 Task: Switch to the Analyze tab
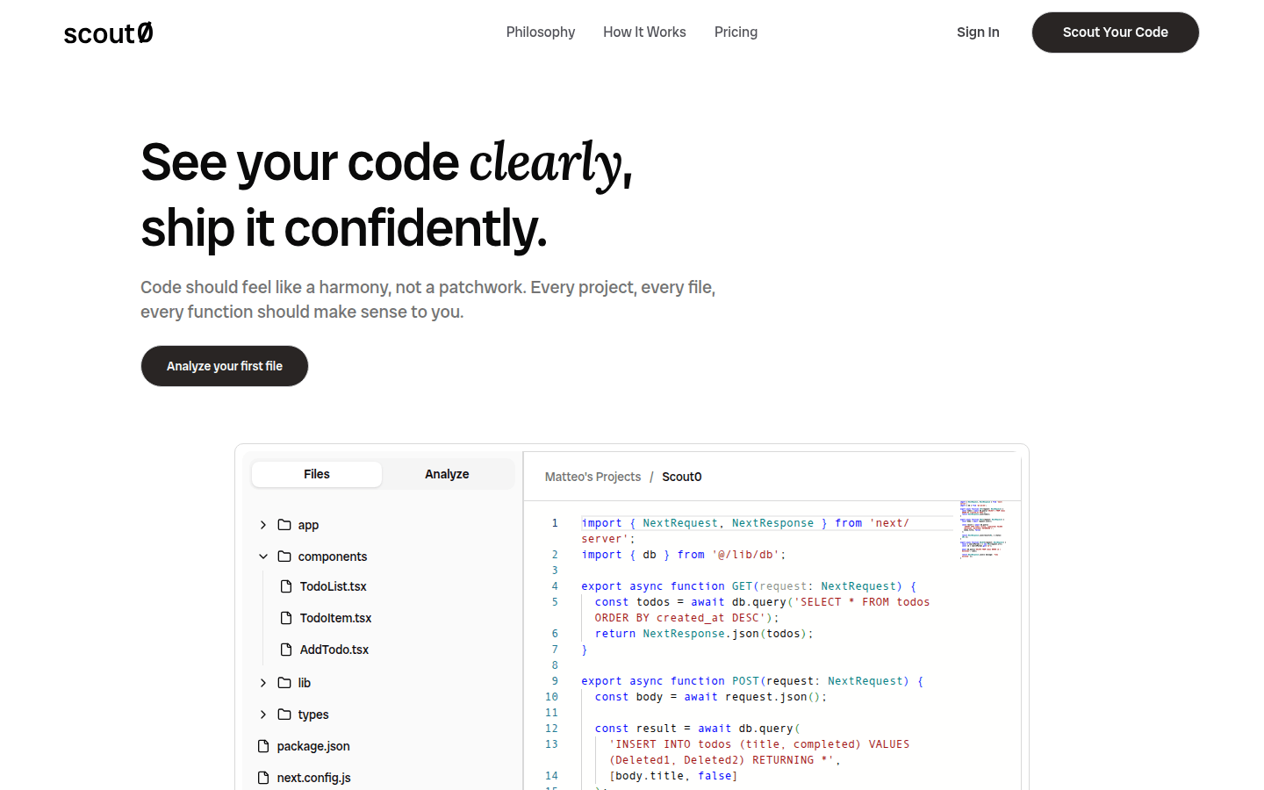click(x=447, y=474)
